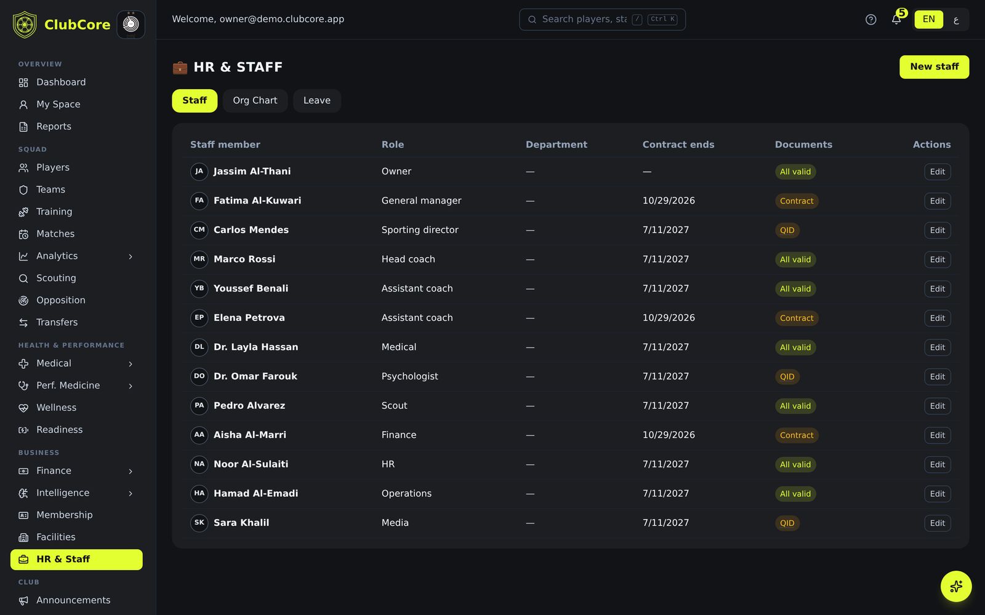The height and width of the screenshot is (615, 985).
Task: Click the ClubCore logo text
Action: point(77,25)
